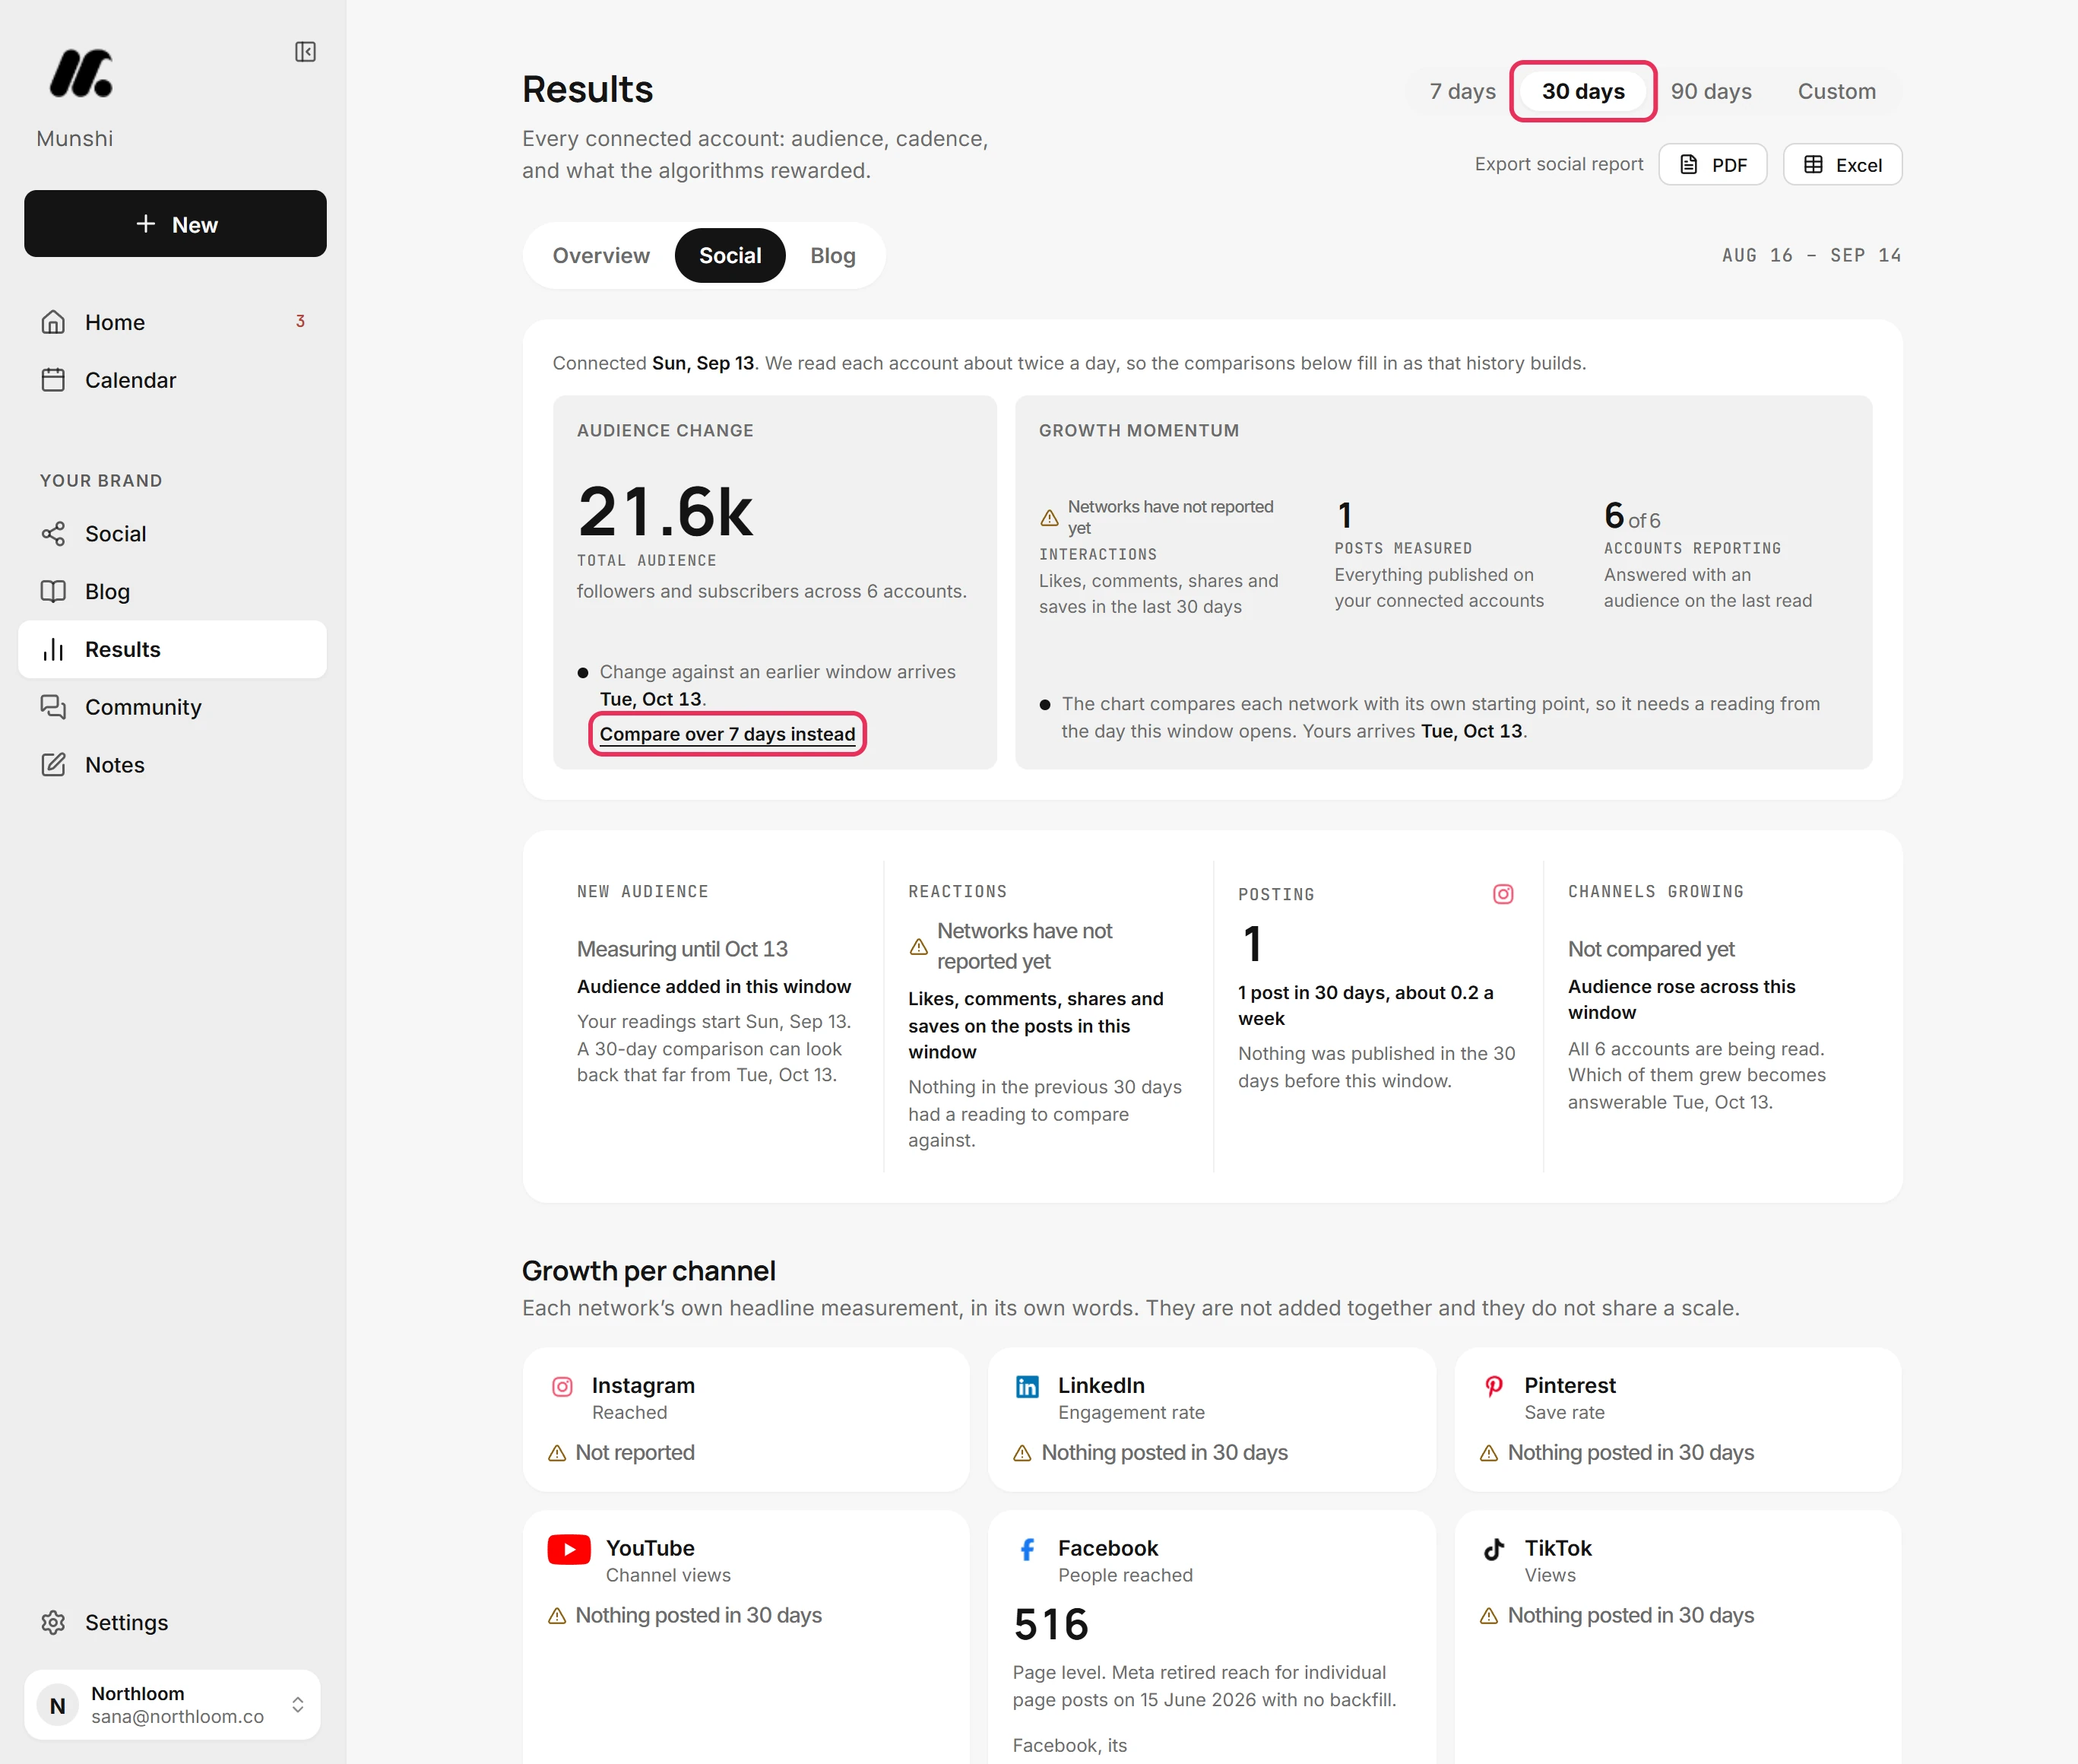This screenshot has height=1764, width=2078.
Task: Click the Munshi logo
Action: coord(81,74)
